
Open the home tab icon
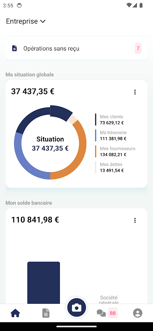coord(15,313)
